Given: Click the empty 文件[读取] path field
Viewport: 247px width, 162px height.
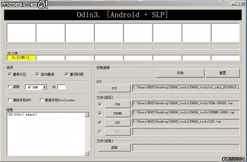Looking at the screenshot, I should (x=186, y=147).
